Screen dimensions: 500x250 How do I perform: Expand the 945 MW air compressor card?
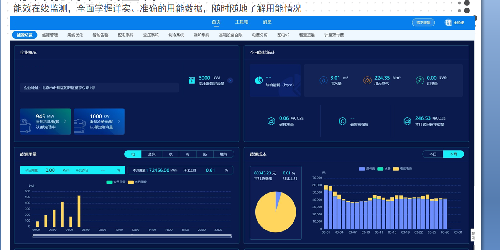[65, 122]
